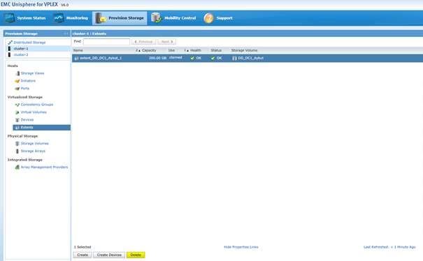Select the extent_DD_DC1_Aykut_1 table row
Image resolution: width=423 pixels, height=261 pixels.
[248, 58]
